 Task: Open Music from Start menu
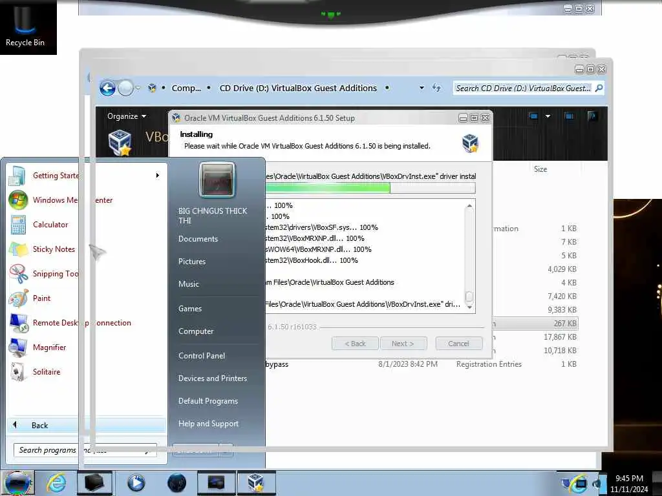pos(188,284)
